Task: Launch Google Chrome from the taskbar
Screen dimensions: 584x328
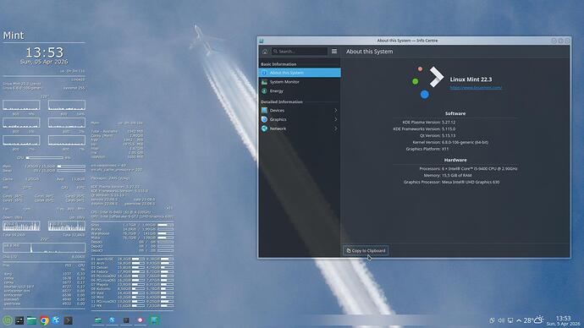Action: 44,320
